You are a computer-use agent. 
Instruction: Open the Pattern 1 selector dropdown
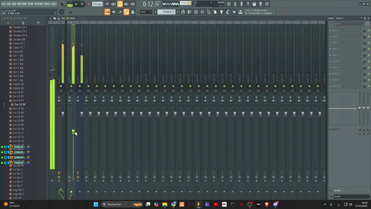(x=166, y=12)
